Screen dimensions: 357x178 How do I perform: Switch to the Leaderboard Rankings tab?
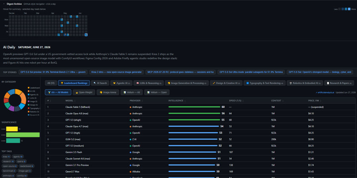click(74, 83)
